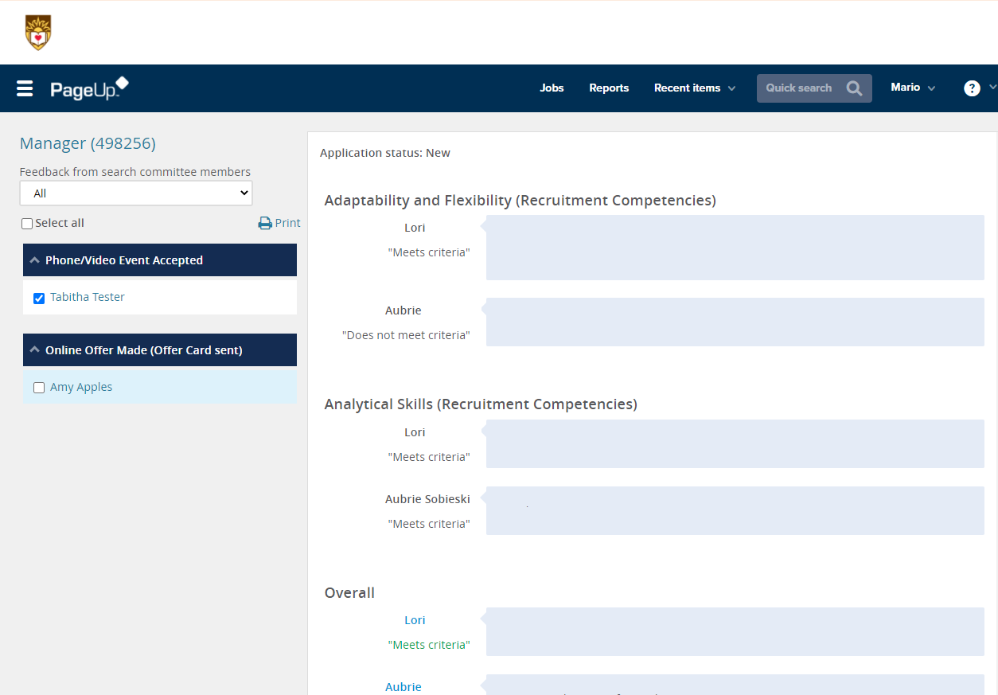
Task: Click the Manager (498256) job title link
Action: coord(88,143)
